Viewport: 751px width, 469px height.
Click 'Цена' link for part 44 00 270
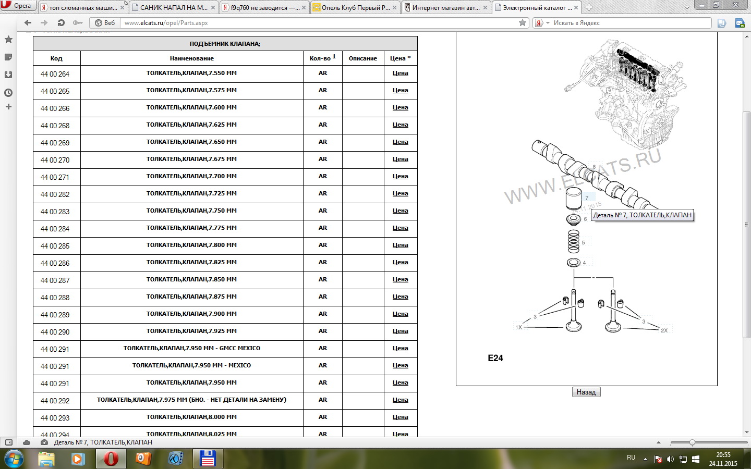tap(400, 159)
